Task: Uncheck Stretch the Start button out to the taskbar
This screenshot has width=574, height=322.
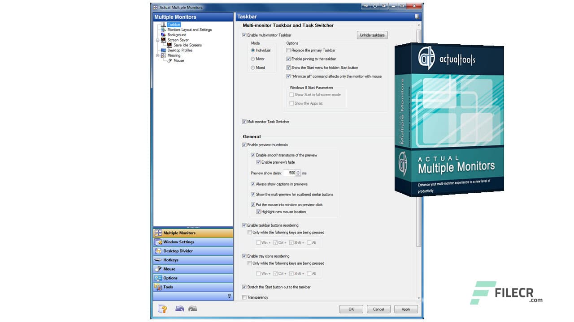Action: (x=244, y=287)
